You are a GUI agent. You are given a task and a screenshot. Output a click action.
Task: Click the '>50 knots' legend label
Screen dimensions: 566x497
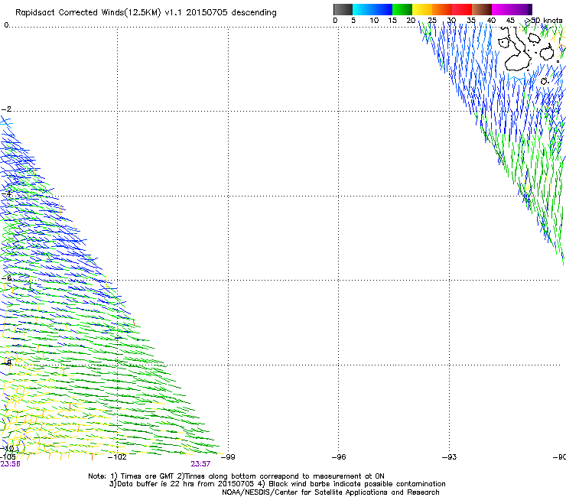coord(544,21)
